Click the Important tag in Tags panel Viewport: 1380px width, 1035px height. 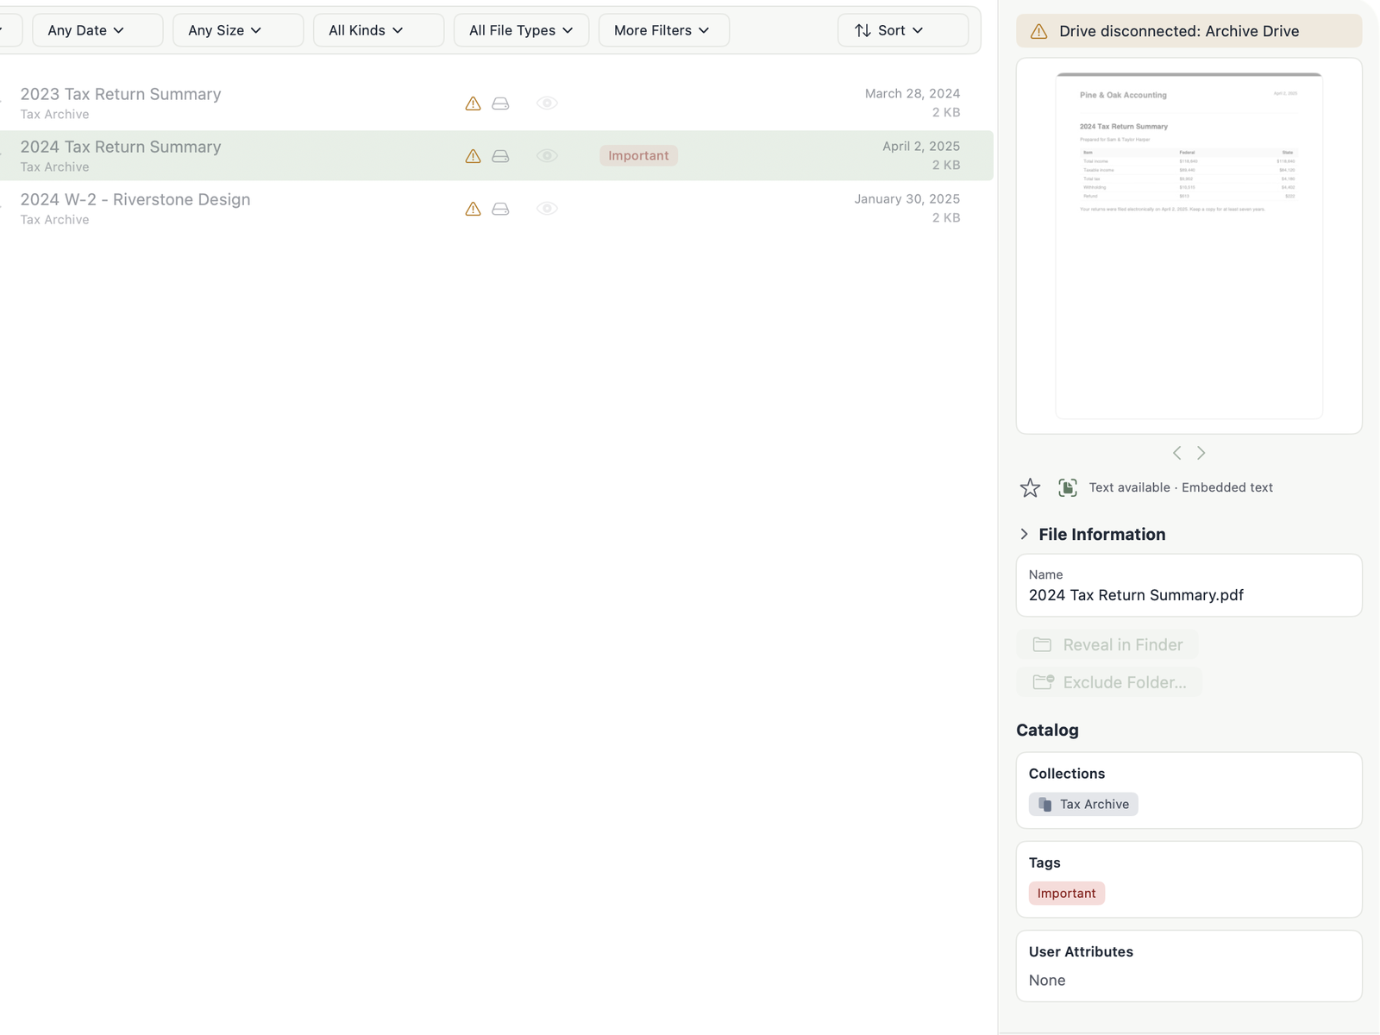tap(1066, 894)
